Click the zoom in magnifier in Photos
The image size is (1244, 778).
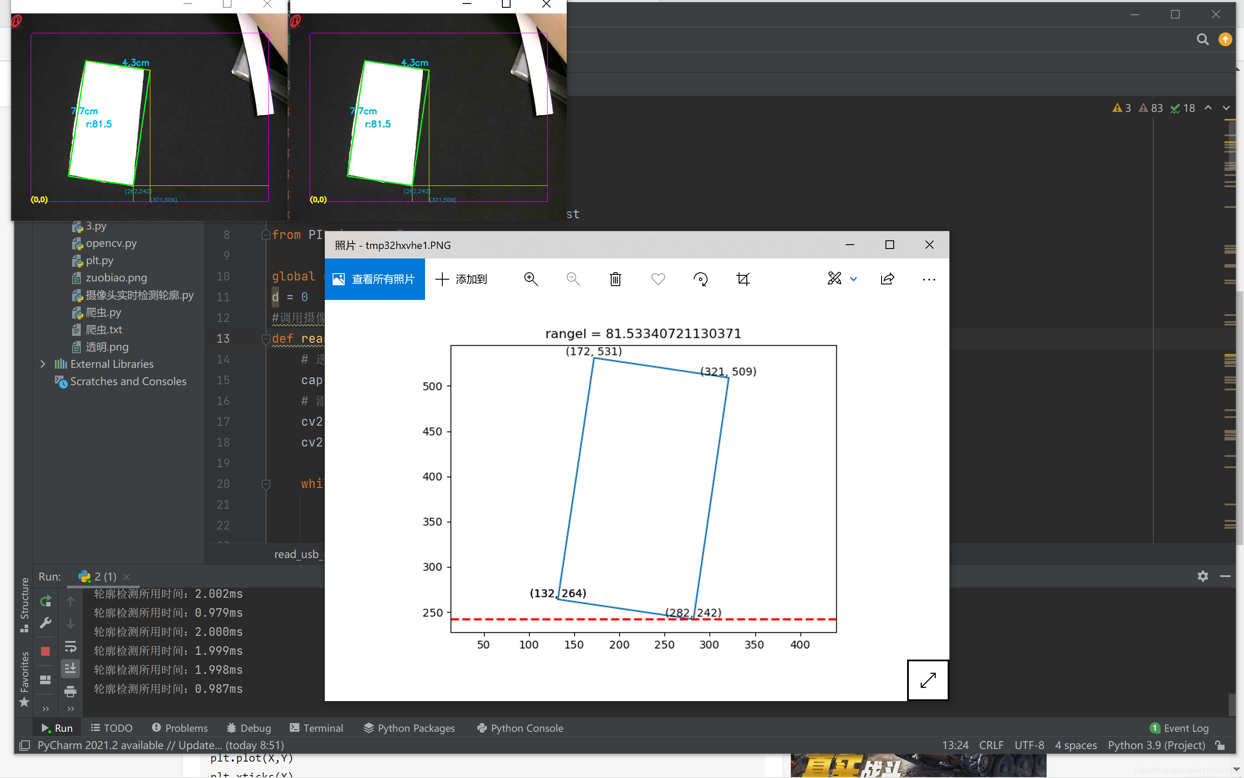530,279
